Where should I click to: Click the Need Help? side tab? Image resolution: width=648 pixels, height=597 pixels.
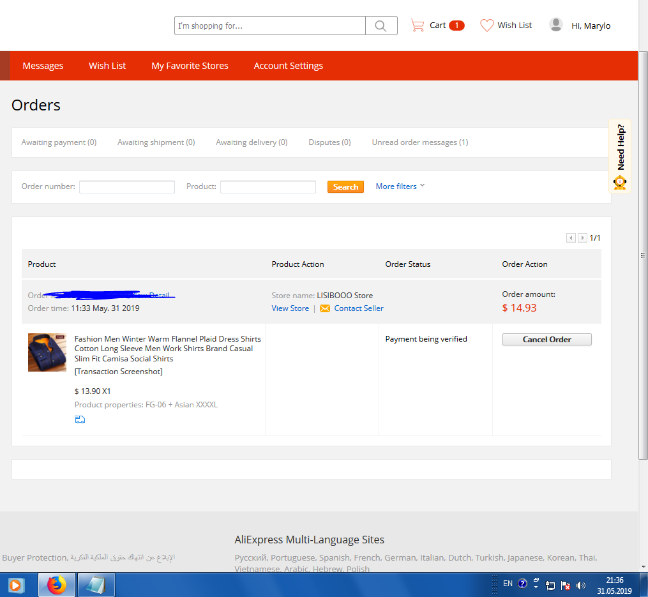point(620,156)
